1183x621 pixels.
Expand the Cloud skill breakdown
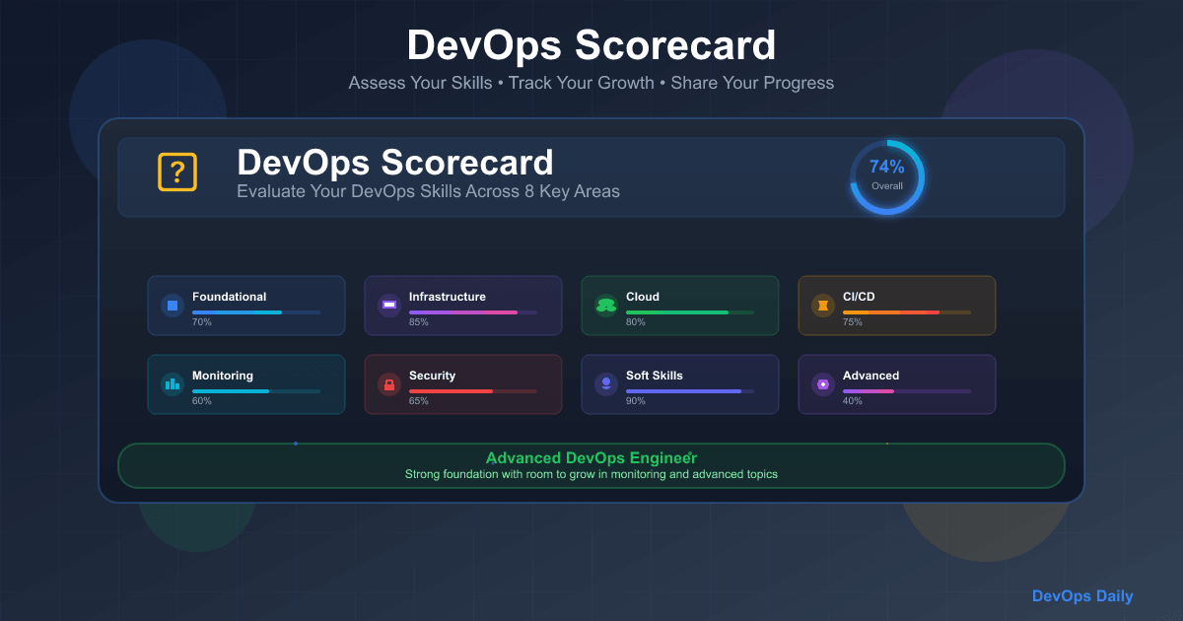[x=679, y=306]
